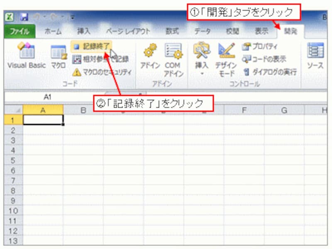Open the Visual Basic editor
Image resolution: width=332 pixels, height=249 pixels.
tap(27, 56)
